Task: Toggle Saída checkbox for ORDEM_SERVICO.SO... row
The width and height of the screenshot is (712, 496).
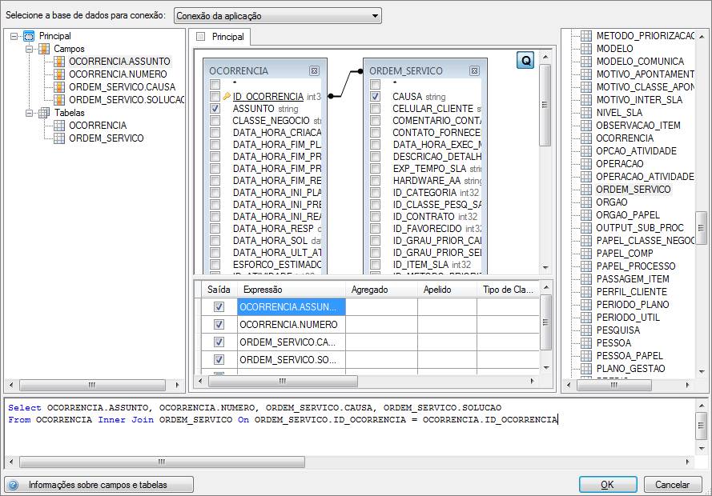Action: click(219, 359)
